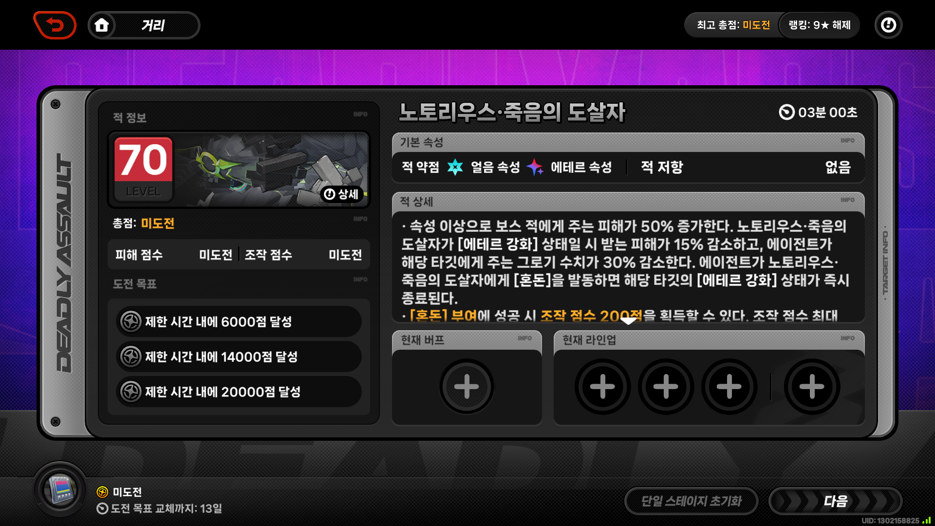The width and height of the screenshot is (935, 526).
Task: Open the home icon button
Action: 102,25
